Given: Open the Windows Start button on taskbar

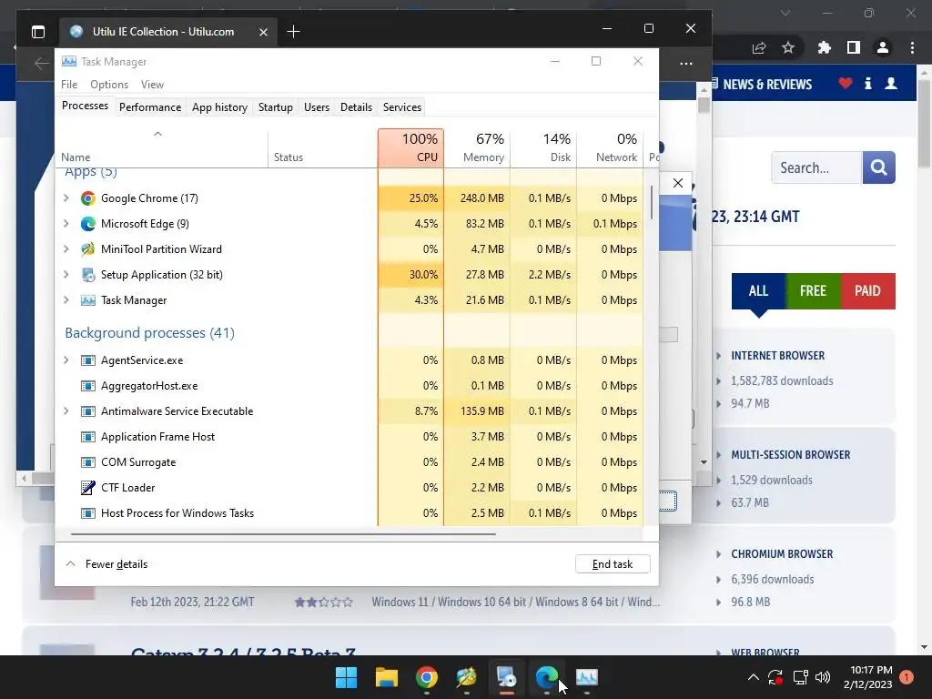Looking at the screenshot, I should pyautogui.click(x=346, y=677).
